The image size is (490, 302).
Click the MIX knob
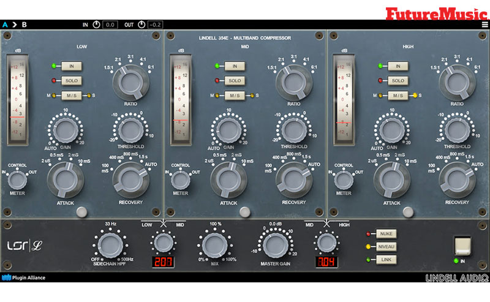coord(215,246)
